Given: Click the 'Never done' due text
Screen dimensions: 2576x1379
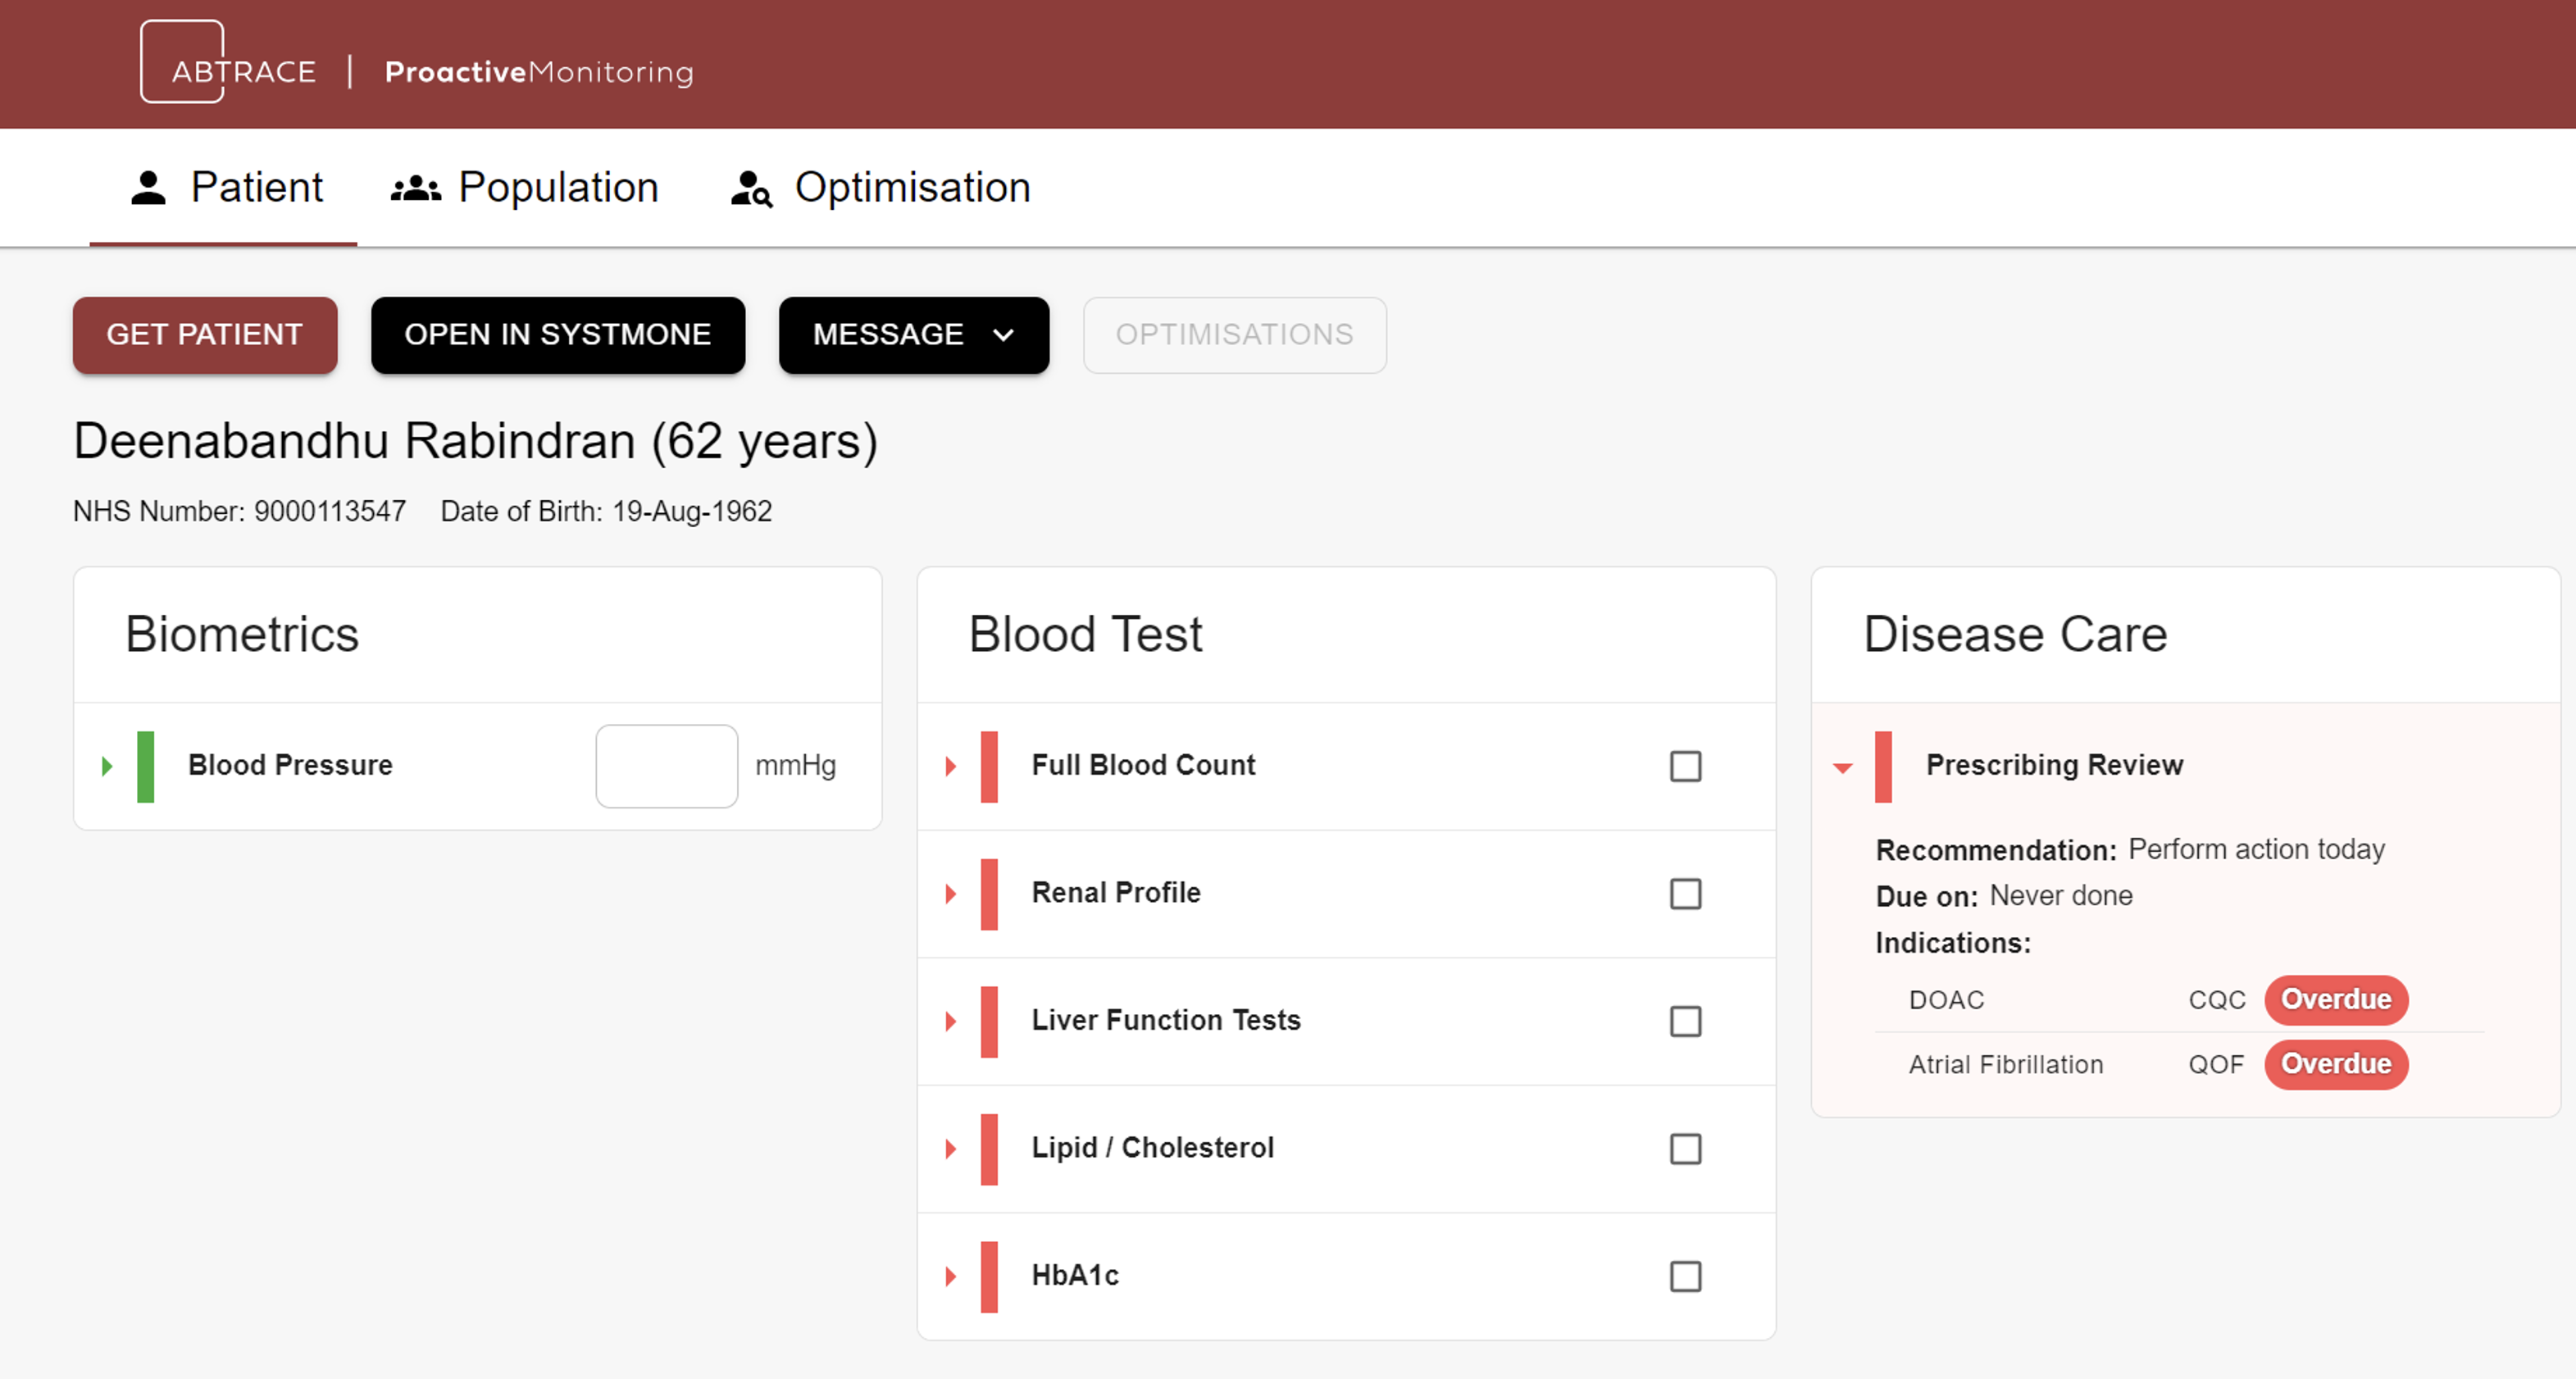Looking at the screenshot, I should point(2060,895).
